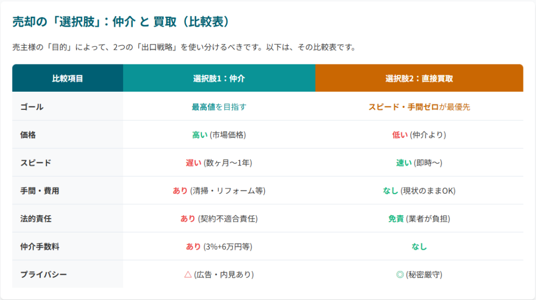Click the スピード row label
This screenshot has width=536, height=300.
point(36,163)
